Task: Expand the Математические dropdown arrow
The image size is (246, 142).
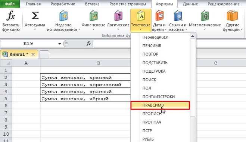Action: [x=205, y=29]
